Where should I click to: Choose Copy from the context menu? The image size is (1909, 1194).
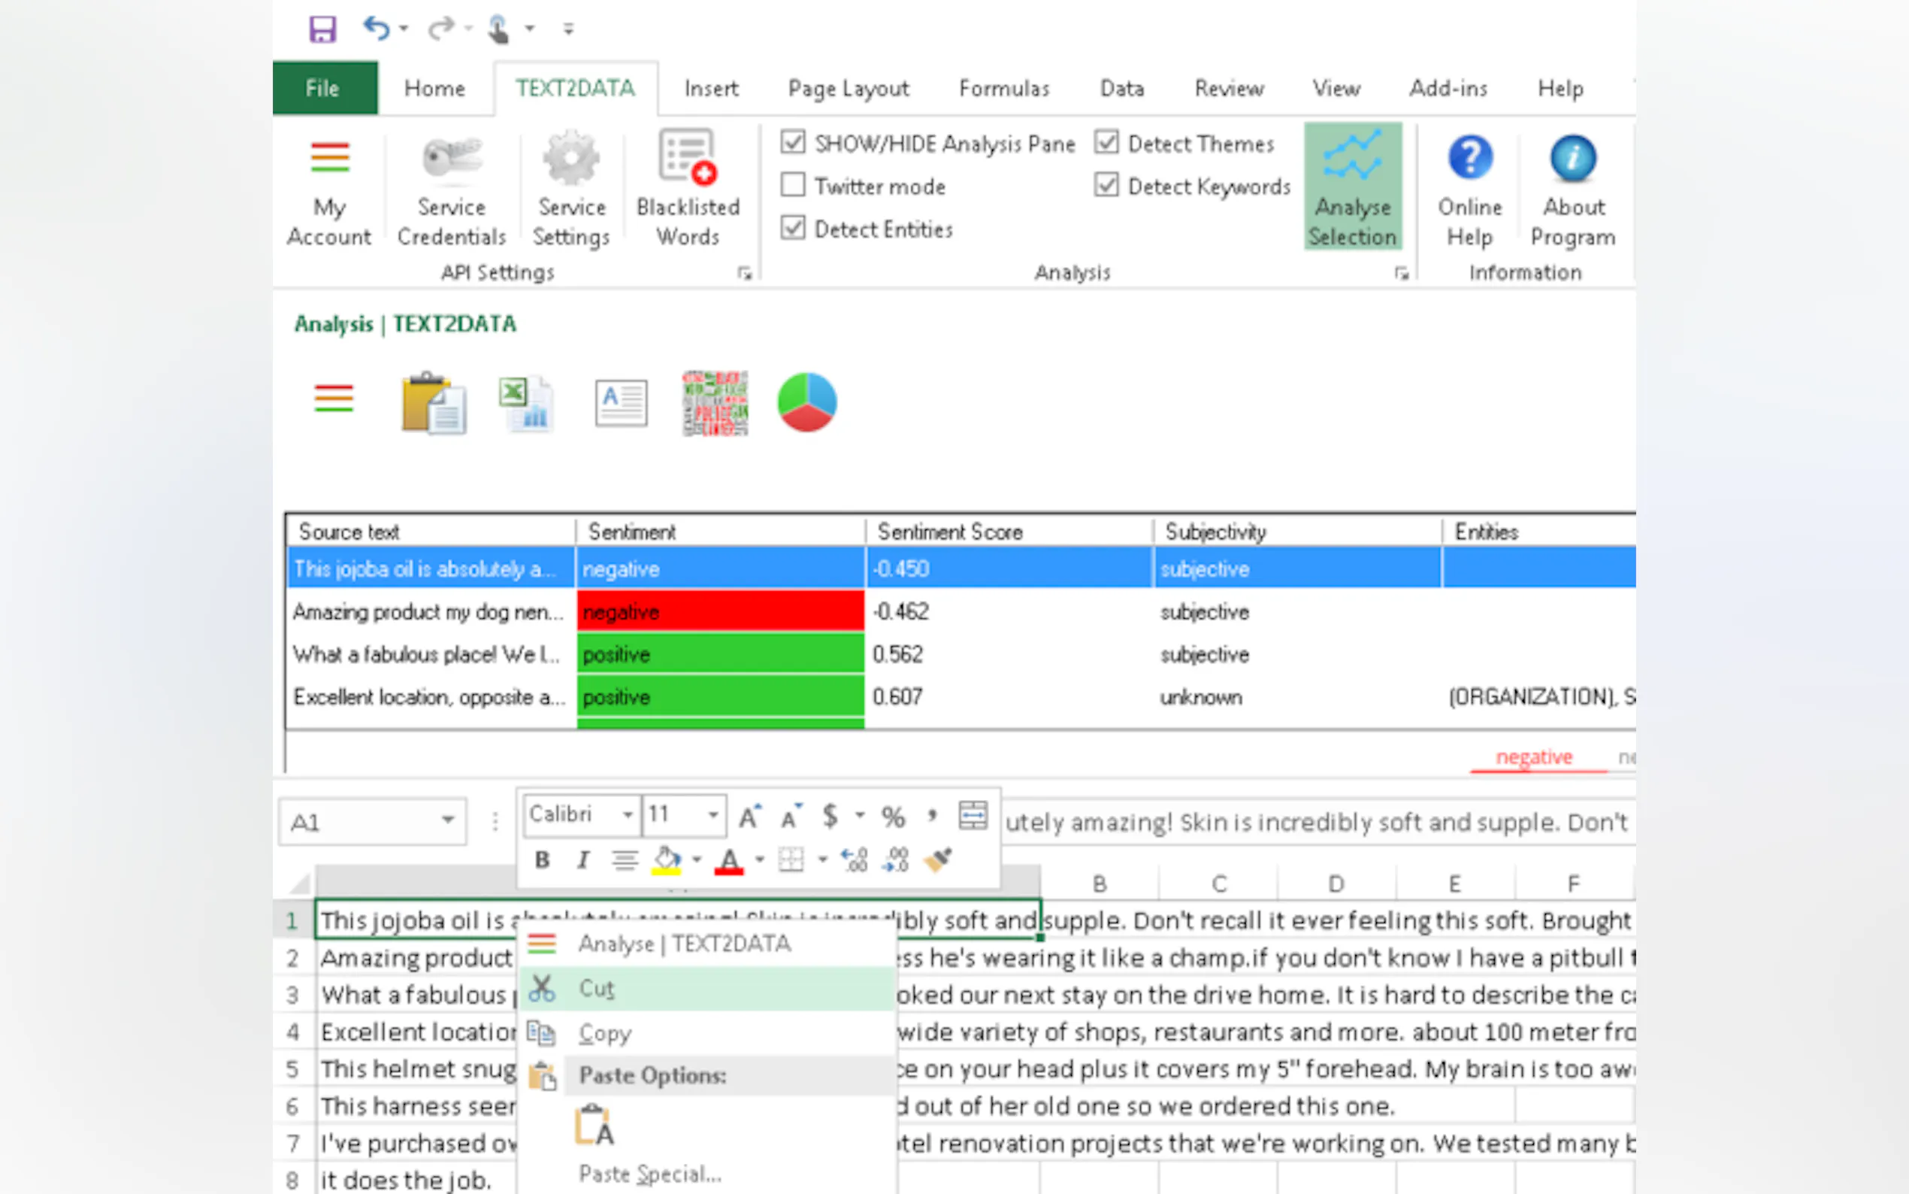605,1033
